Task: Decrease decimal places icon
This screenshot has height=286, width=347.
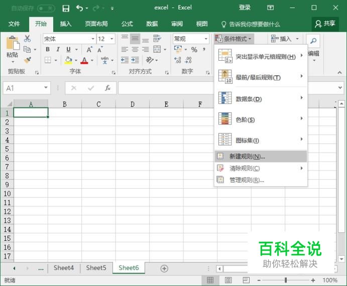Action: [x=188, y=60]
